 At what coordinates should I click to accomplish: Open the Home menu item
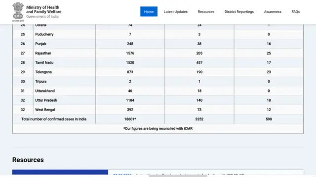pyautogui.click(x=149, y=12)
